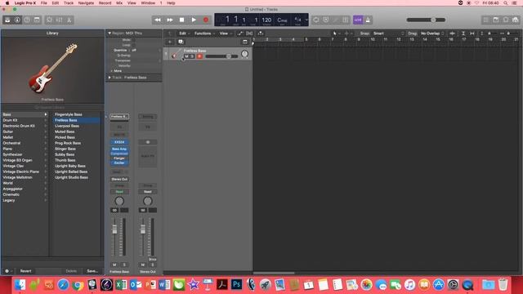Toggle the Loop checkbox in Region inspector
523x294 pixels.
133,45
